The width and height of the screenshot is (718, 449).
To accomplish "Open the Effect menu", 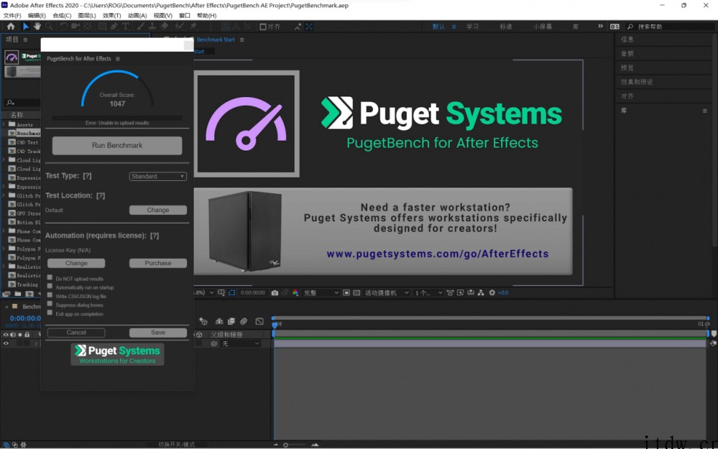I will (x=111, y=16).
